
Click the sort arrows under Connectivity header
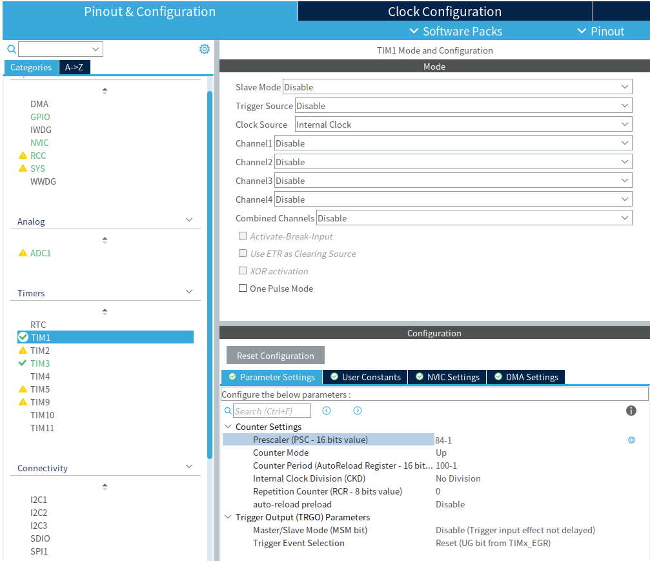pyautogui.click(x=105, y=486)
